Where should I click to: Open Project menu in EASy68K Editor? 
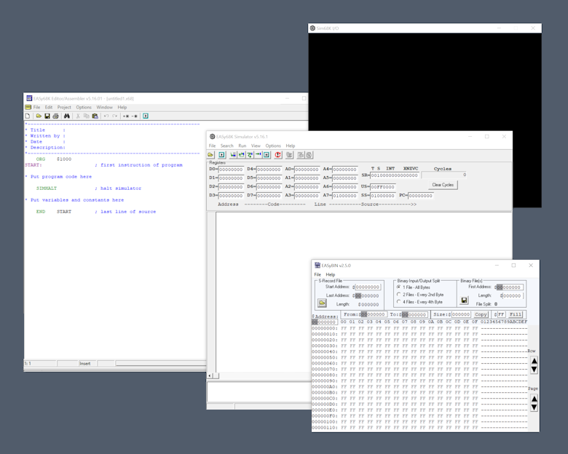tap(64, 107)
